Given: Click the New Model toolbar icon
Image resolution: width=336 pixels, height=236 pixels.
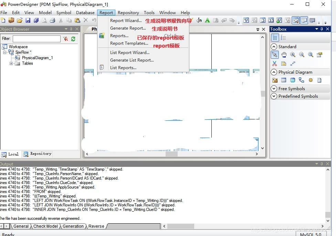Looking at the screenshot, I should point(3,20).
